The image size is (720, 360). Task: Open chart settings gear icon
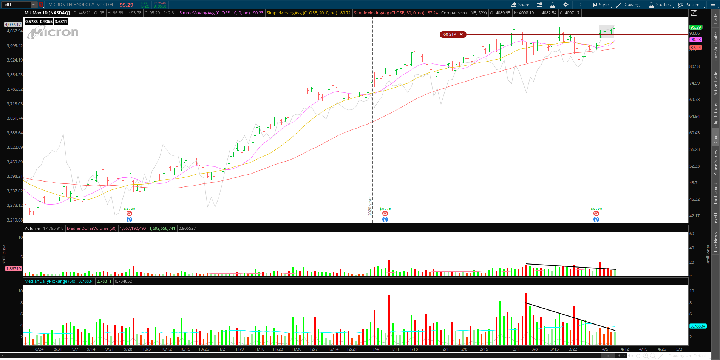[x=565, y=5]
